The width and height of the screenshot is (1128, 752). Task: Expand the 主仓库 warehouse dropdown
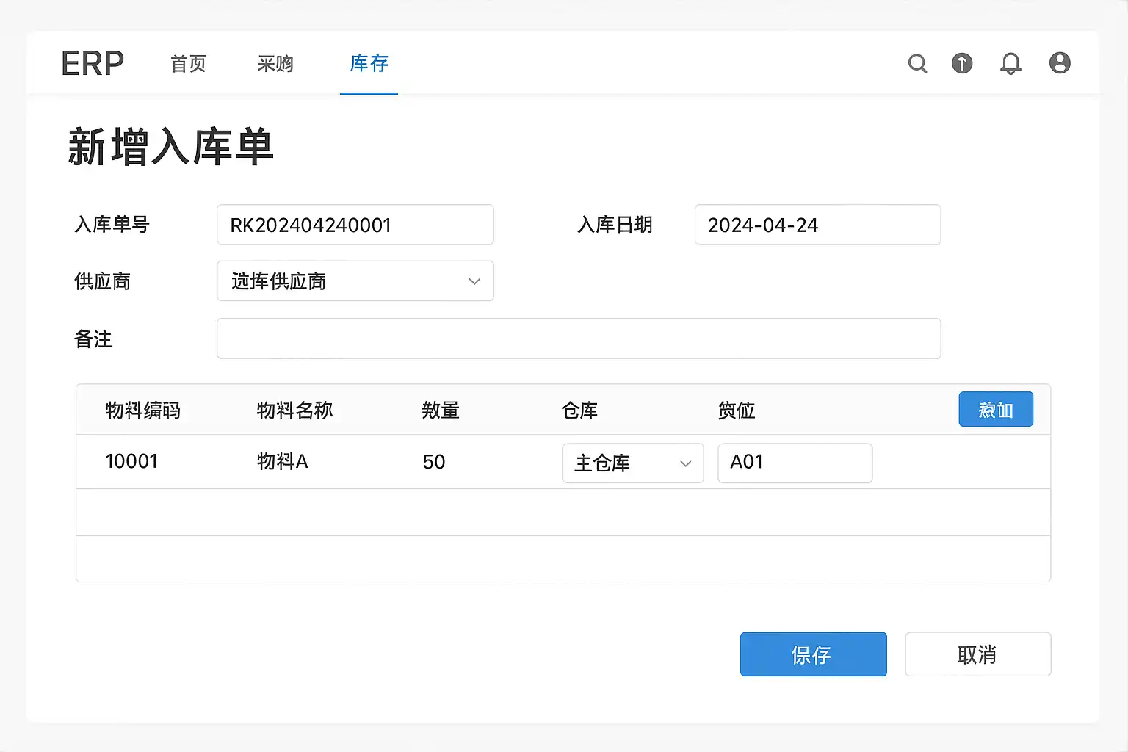tap(632, 463)
